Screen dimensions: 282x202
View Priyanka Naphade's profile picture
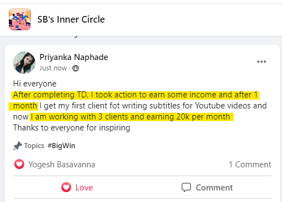(24, 63)
